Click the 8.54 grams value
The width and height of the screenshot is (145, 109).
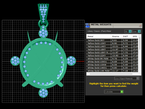pyautogui.click(x=114, y=65)
